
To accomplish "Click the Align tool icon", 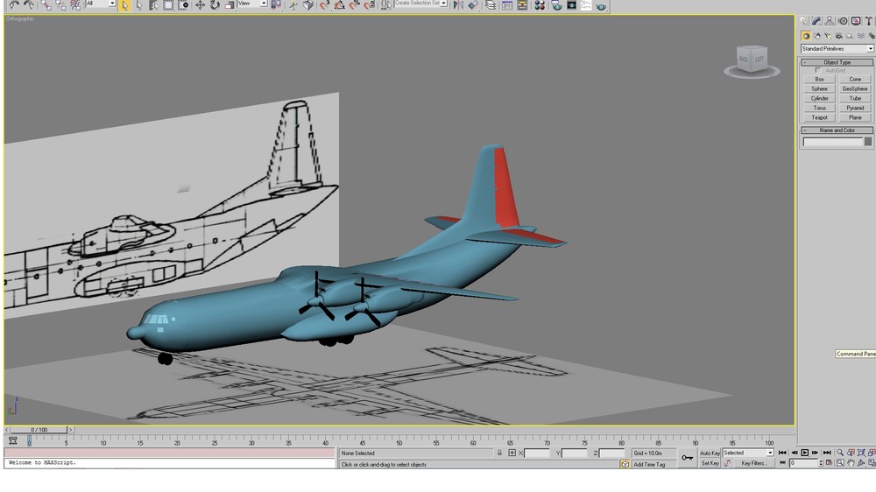I will (473, 5).
